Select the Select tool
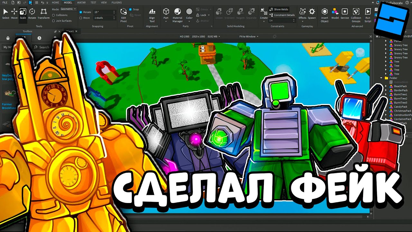Screen dimensions: 412x232 (5, 14)
